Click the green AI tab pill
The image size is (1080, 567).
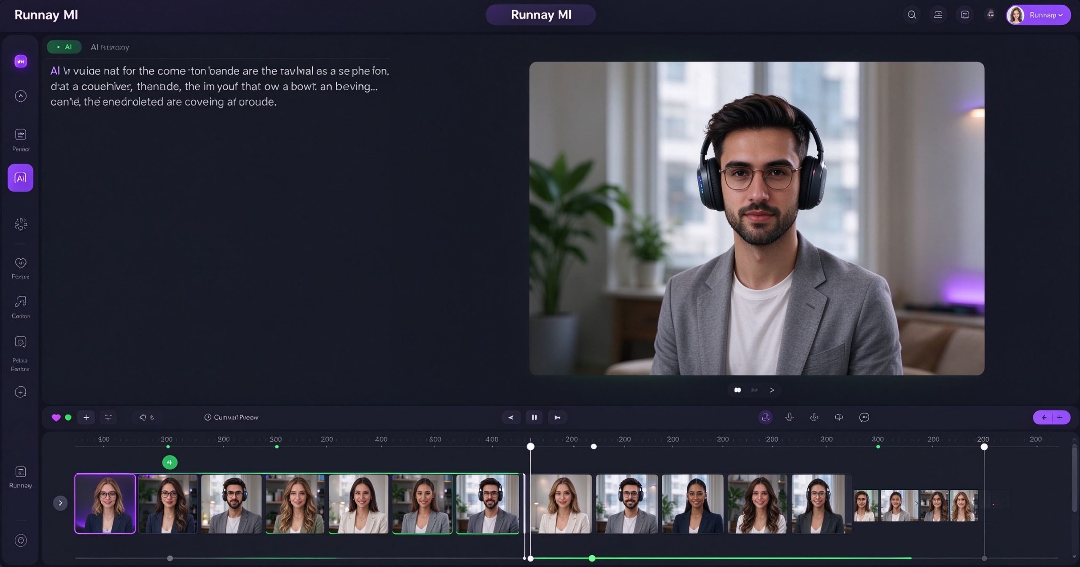click(64, 47)
